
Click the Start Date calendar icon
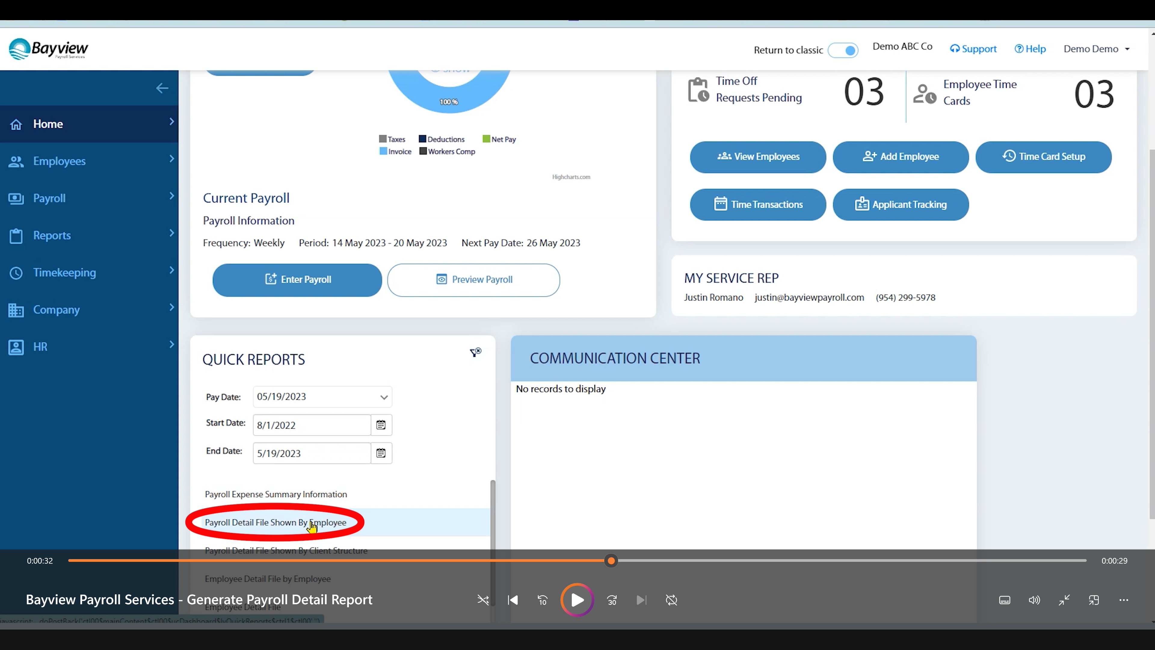381,425
